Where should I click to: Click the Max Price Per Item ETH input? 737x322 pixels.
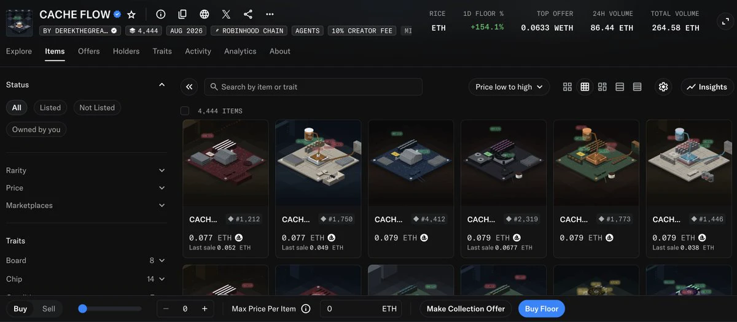point(361,308)
